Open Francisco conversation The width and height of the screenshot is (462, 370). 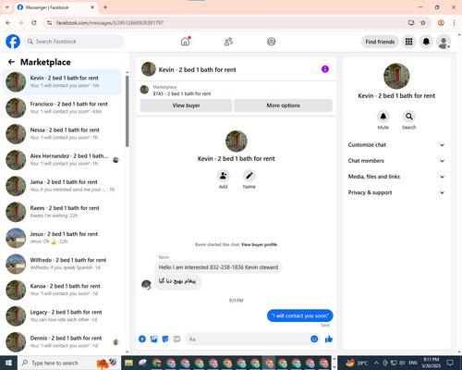(63, 107)
